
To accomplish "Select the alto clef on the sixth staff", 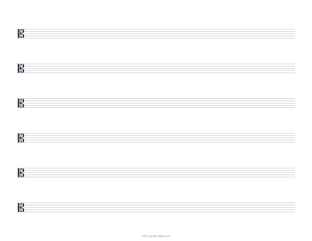I will point(21,208).
